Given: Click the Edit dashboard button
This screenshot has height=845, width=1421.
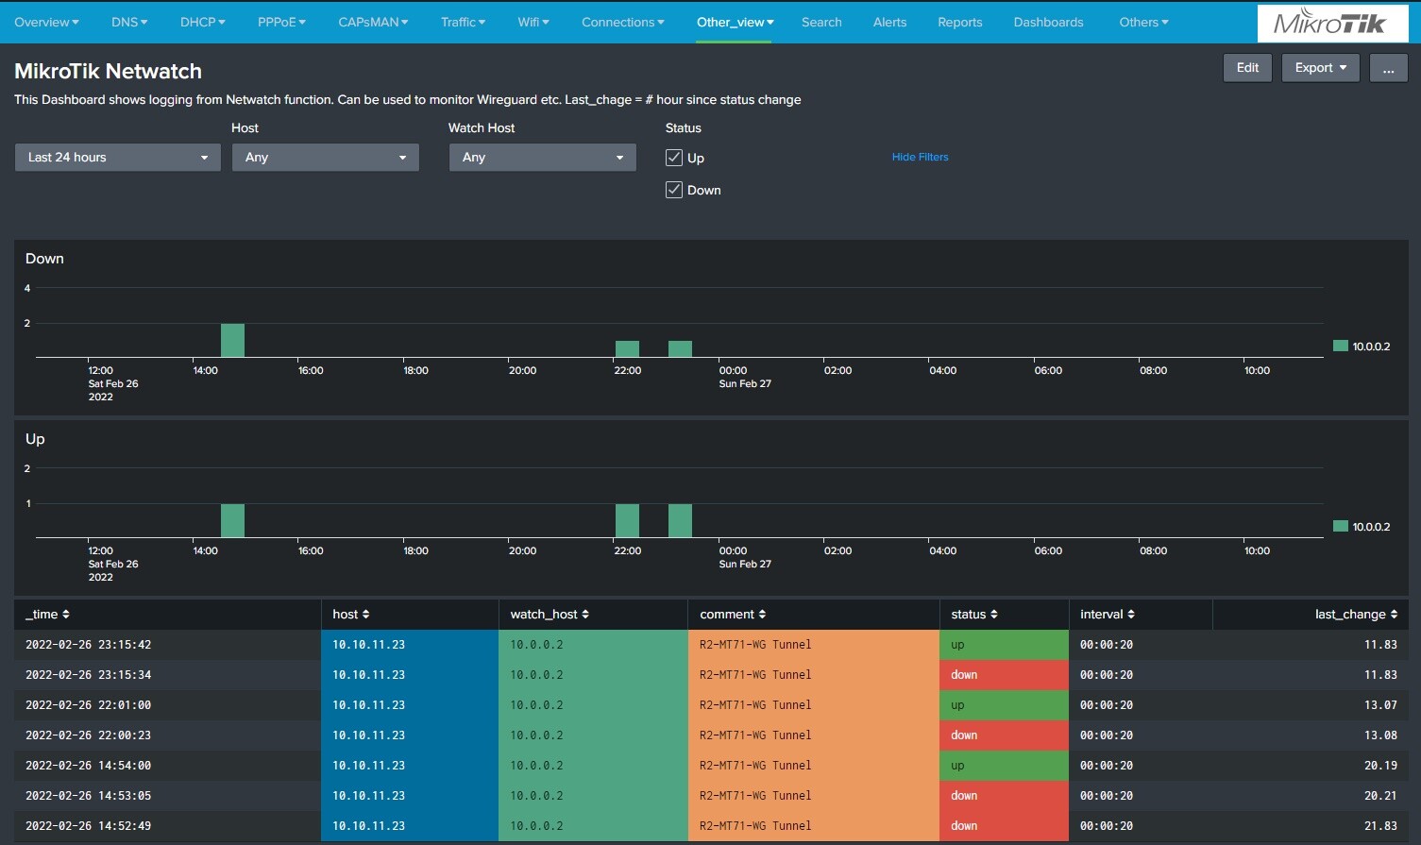Looking at the screenshot, I should (1247, 68).
